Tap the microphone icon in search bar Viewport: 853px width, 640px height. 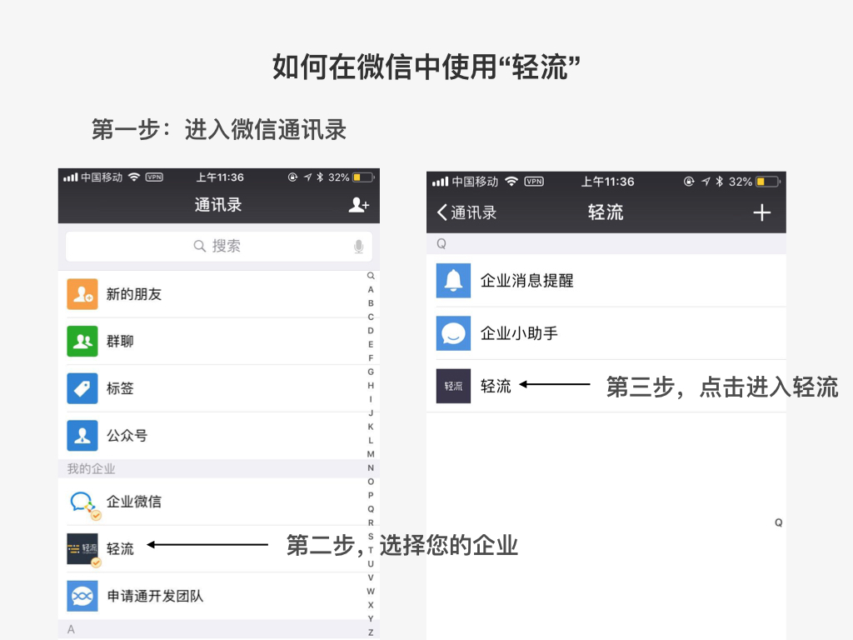358,247
